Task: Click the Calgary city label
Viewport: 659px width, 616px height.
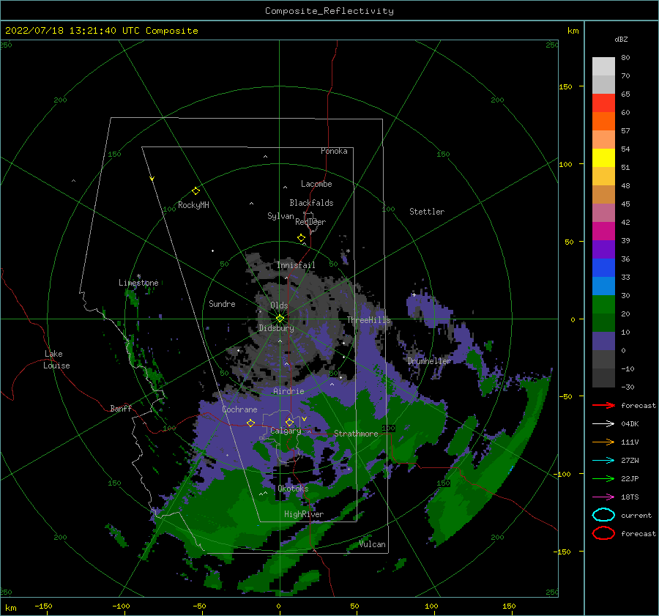Action: coord(286,431)
